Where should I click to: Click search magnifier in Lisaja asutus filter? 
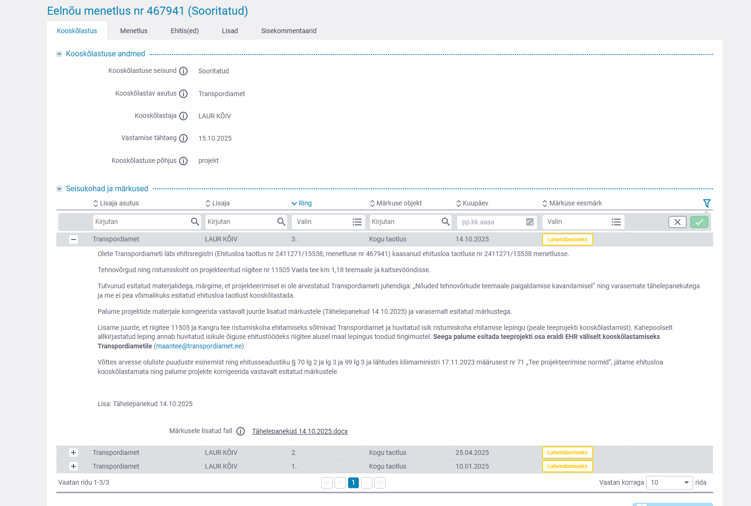[195, 222]
